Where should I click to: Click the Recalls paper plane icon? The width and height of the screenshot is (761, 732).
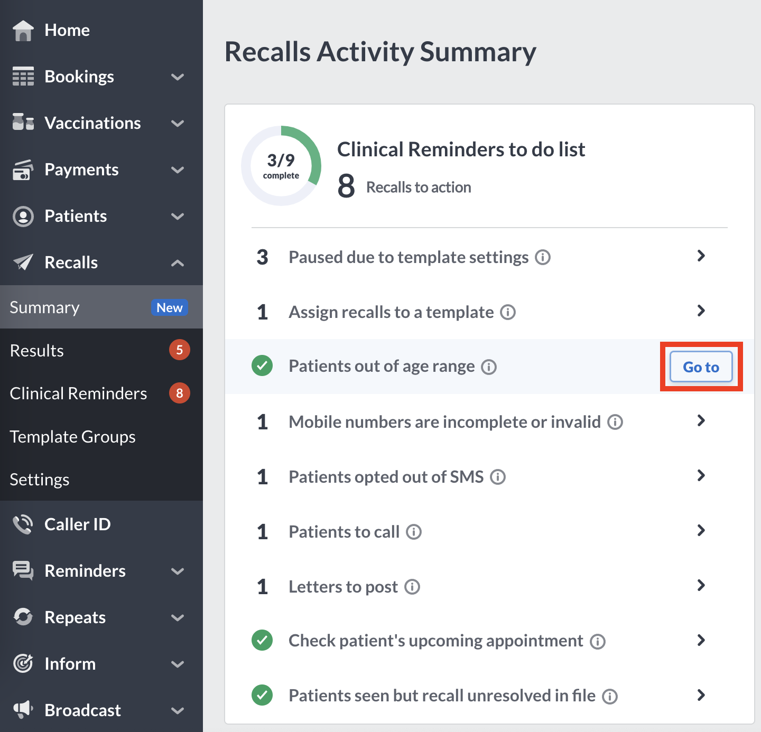(23, 262)
